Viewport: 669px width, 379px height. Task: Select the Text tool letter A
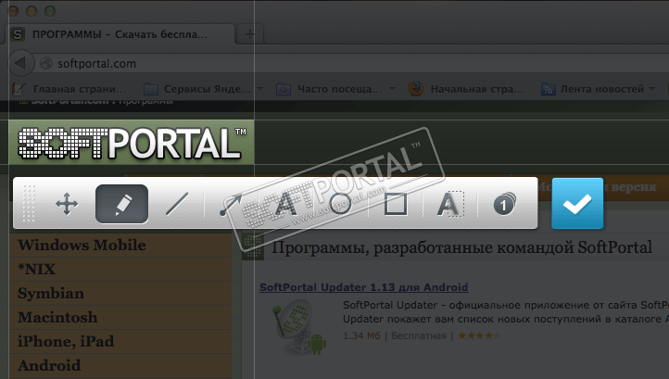(285, 204)
